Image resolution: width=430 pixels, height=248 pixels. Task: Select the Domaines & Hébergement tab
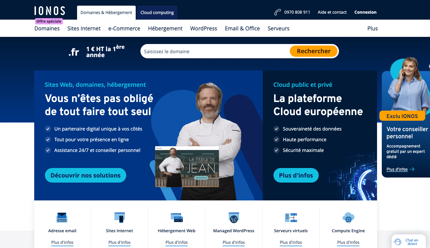[x=106, y=12]
